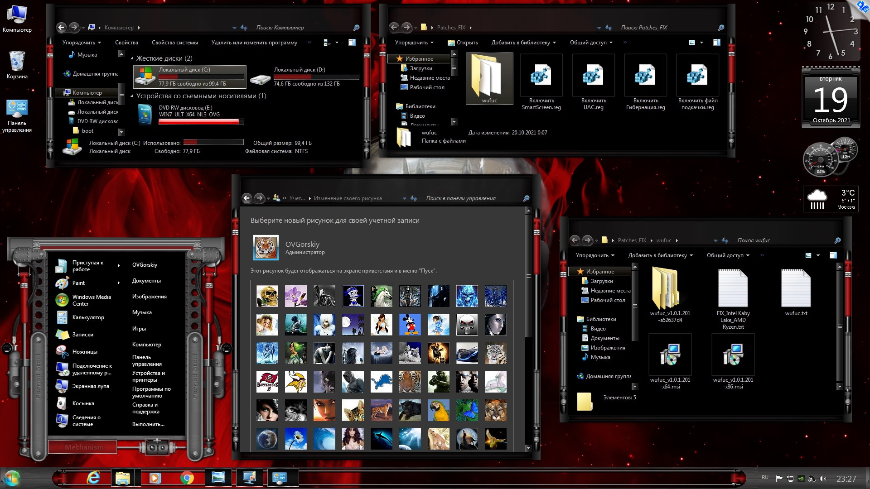Toggle preview pane in the Computer window

[352, 43]
